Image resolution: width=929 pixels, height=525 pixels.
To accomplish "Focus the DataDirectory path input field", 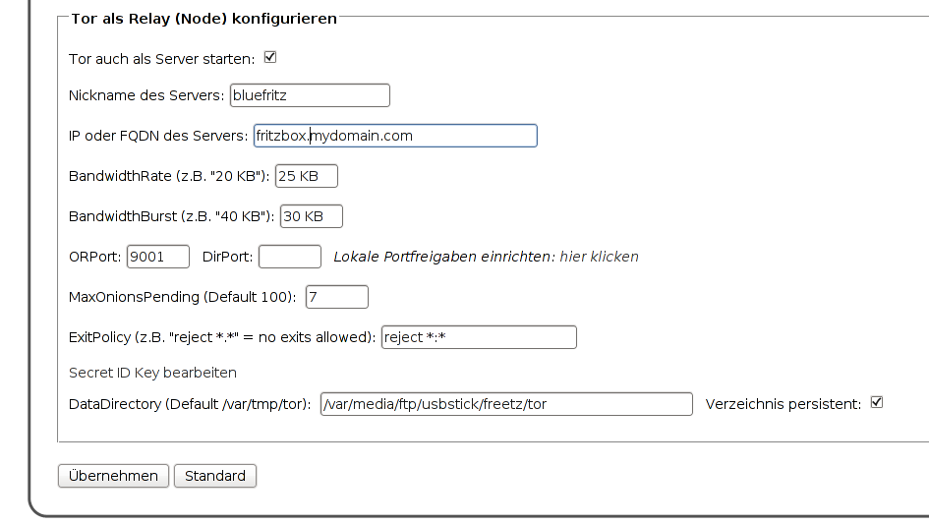I will tap(506, 404).
